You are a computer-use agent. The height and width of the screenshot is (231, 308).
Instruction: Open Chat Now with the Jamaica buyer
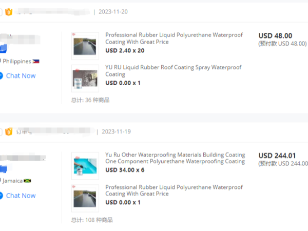pyautogui.click(x=21, y=196)
